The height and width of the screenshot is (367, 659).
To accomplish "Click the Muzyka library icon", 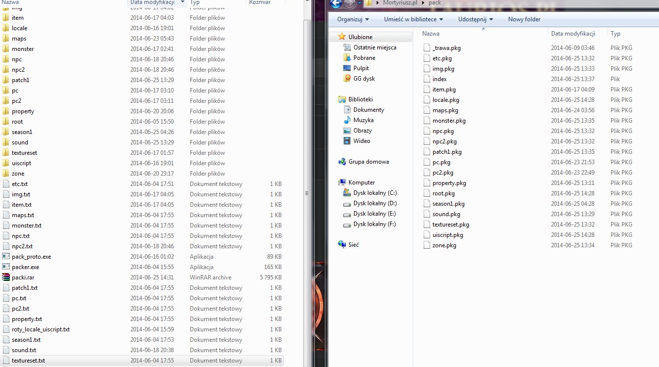I will (347, 120).
